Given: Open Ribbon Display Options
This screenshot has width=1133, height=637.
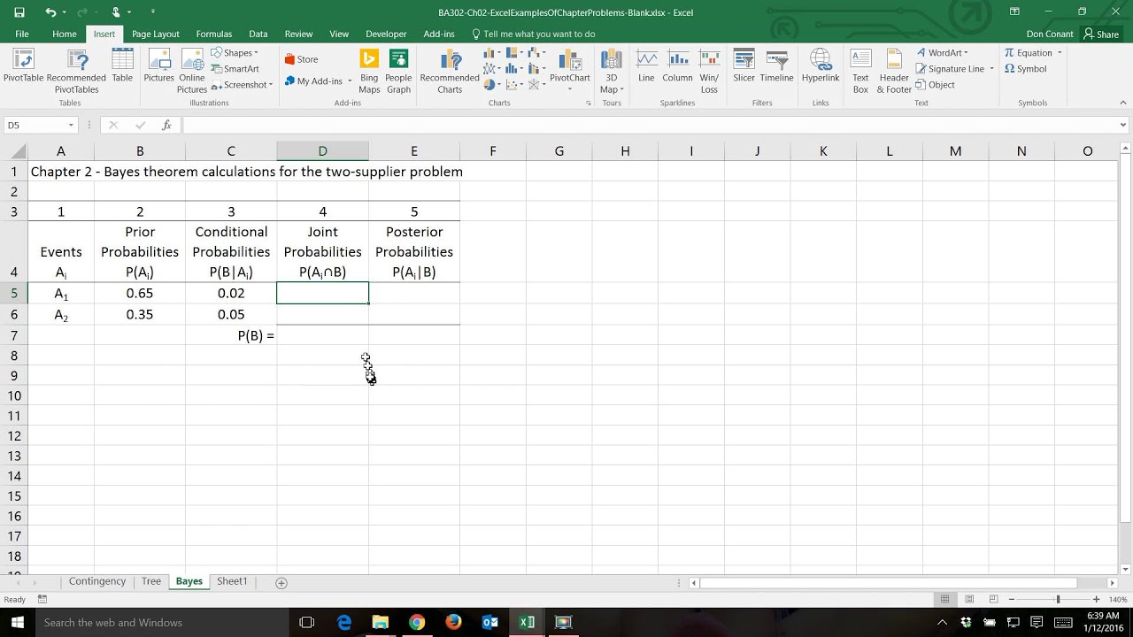Looking at the screenshot, I should [x=1014, y=12].
